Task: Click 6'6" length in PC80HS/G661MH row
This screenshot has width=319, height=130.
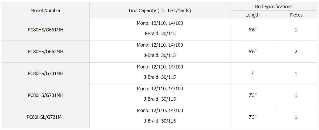Action: [x=252, y=30]
